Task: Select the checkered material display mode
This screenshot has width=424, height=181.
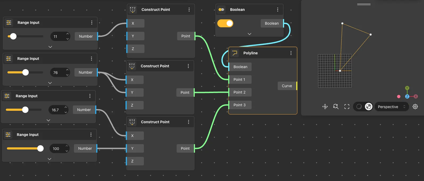Action: point(369,107)
